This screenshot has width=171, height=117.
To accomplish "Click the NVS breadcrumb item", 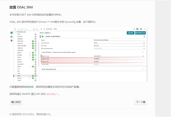I will pyautogui.click(x=55, y=29).
